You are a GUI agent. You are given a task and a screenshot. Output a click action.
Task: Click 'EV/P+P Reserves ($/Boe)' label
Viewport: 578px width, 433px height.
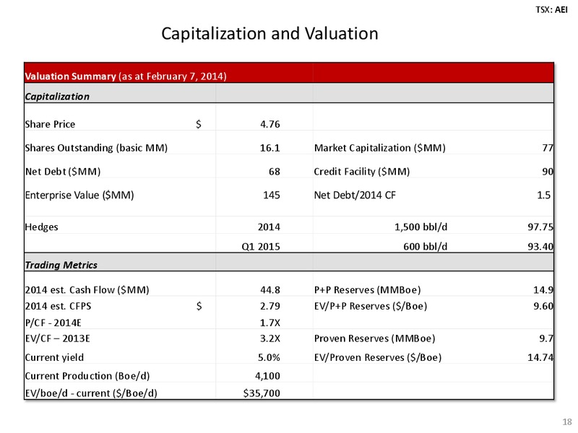click(x=371, y=306)
